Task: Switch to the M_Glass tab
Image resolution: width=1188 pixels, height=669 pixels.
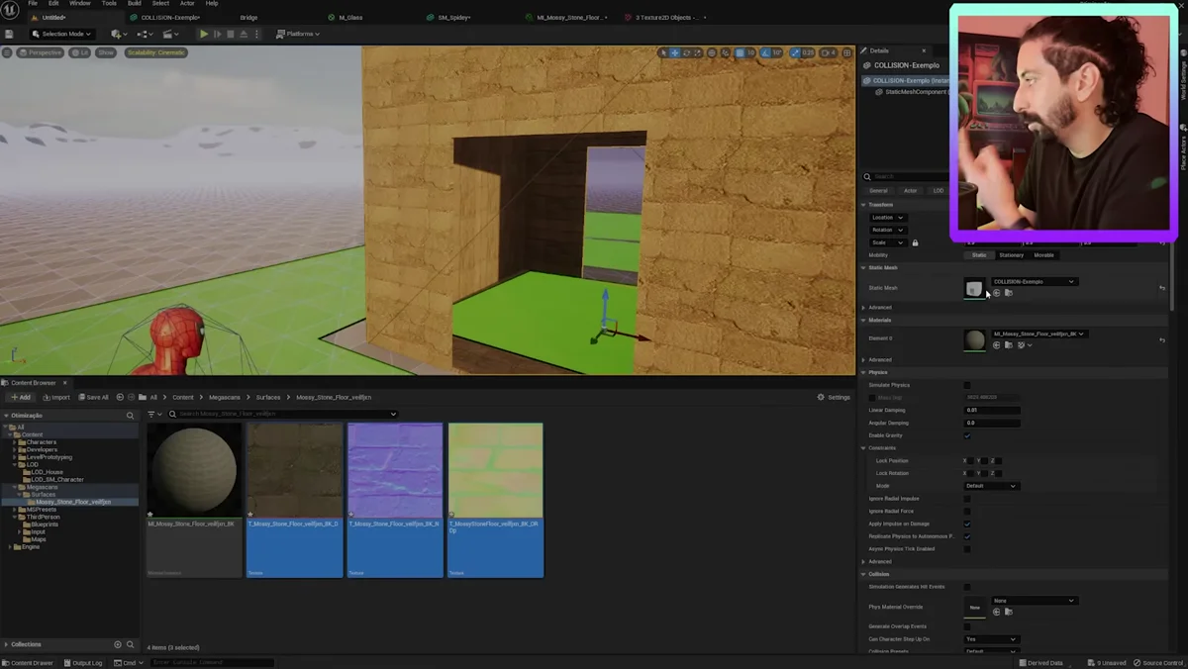Action: [x=350, y=18]
